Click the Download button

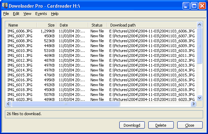(132, 125)
